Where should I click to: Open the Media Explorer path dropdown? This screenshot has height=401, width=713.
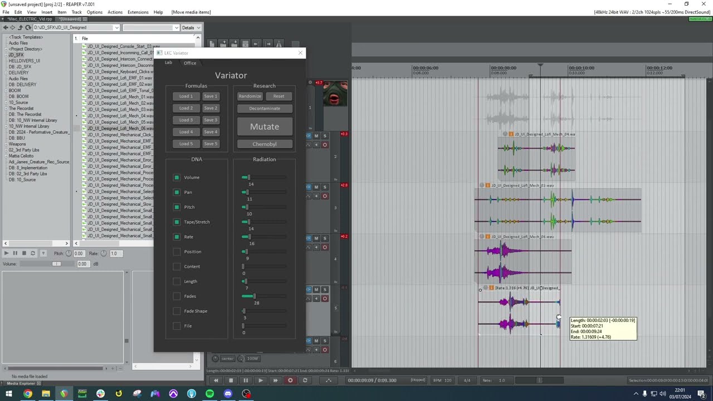(116, 27)
